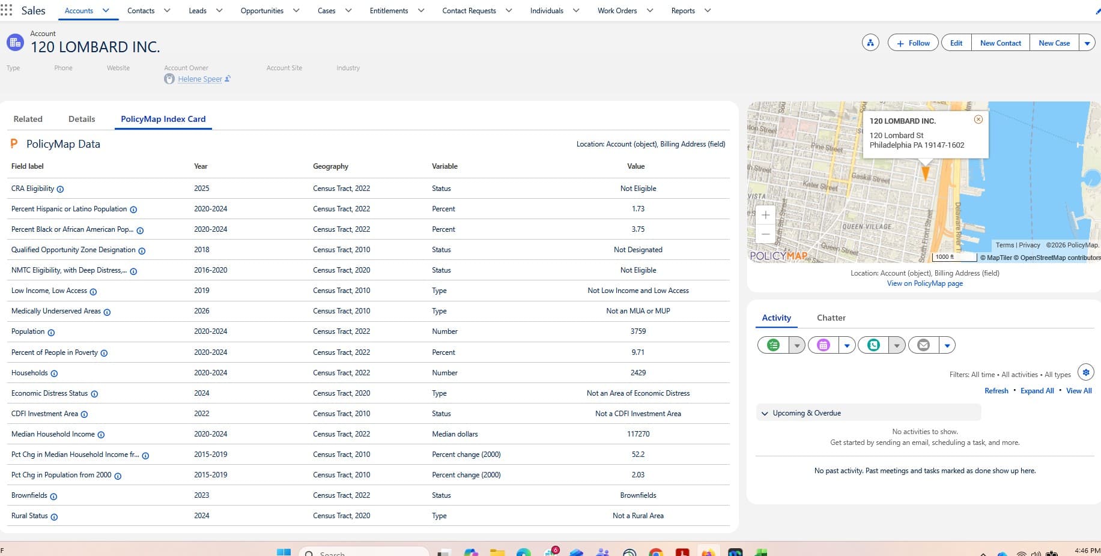Click the Account record building icon

(15, 43)
